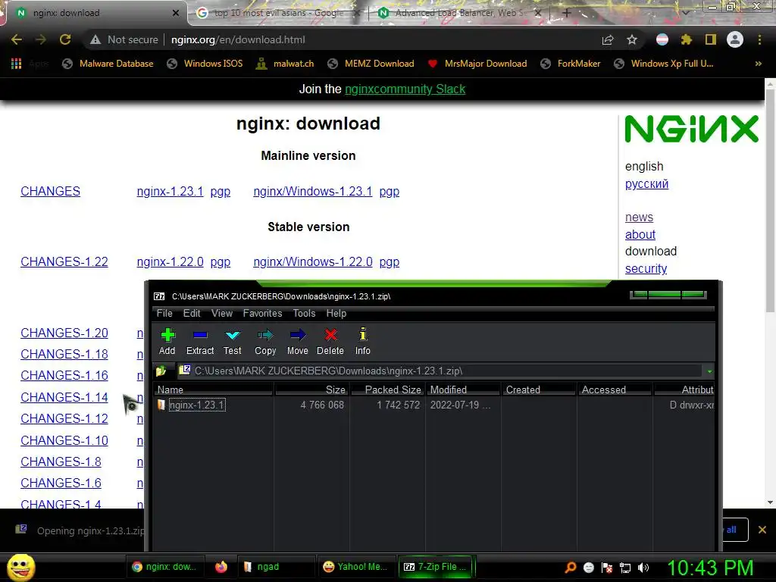Click the network tray icon

coord(625,568)
